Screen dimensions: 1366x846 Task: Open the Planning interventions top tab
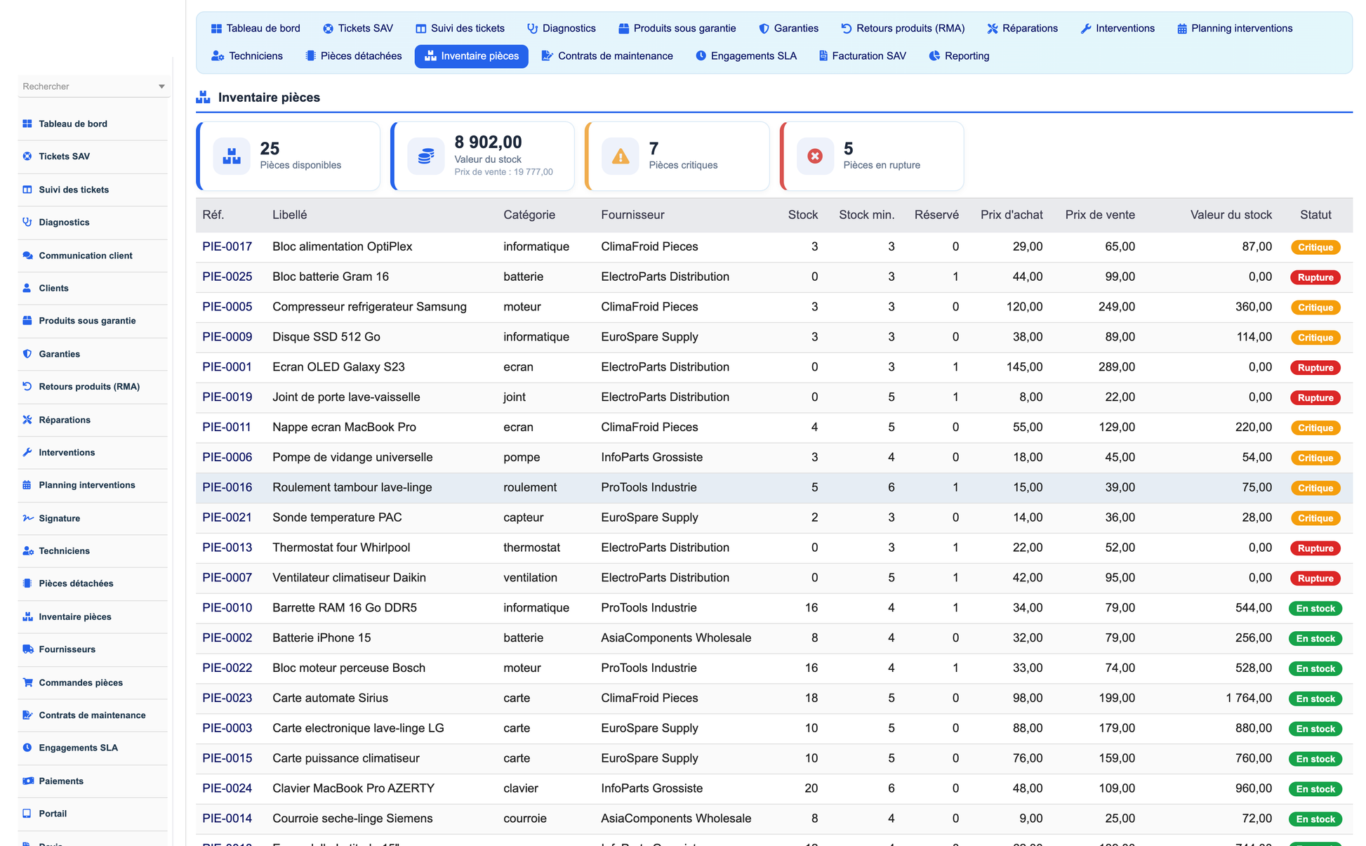pos(1235,29)
